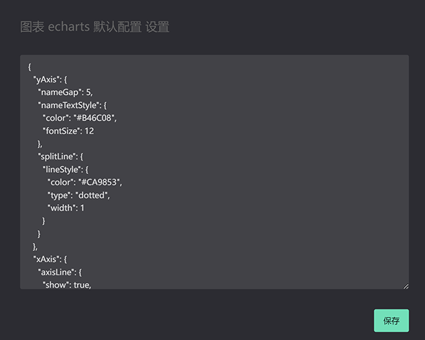Image resolution: width=425 pixels, height=340 pixels.
Task: Click the "width": 1 line
Action: point(66,208)
